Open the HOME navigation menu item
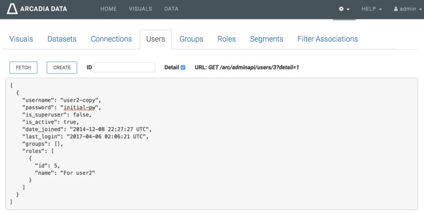424x214 pixels. tap(108, 9)
